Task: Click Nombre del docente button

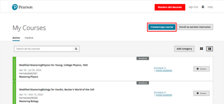Action: tap(170, 7)
